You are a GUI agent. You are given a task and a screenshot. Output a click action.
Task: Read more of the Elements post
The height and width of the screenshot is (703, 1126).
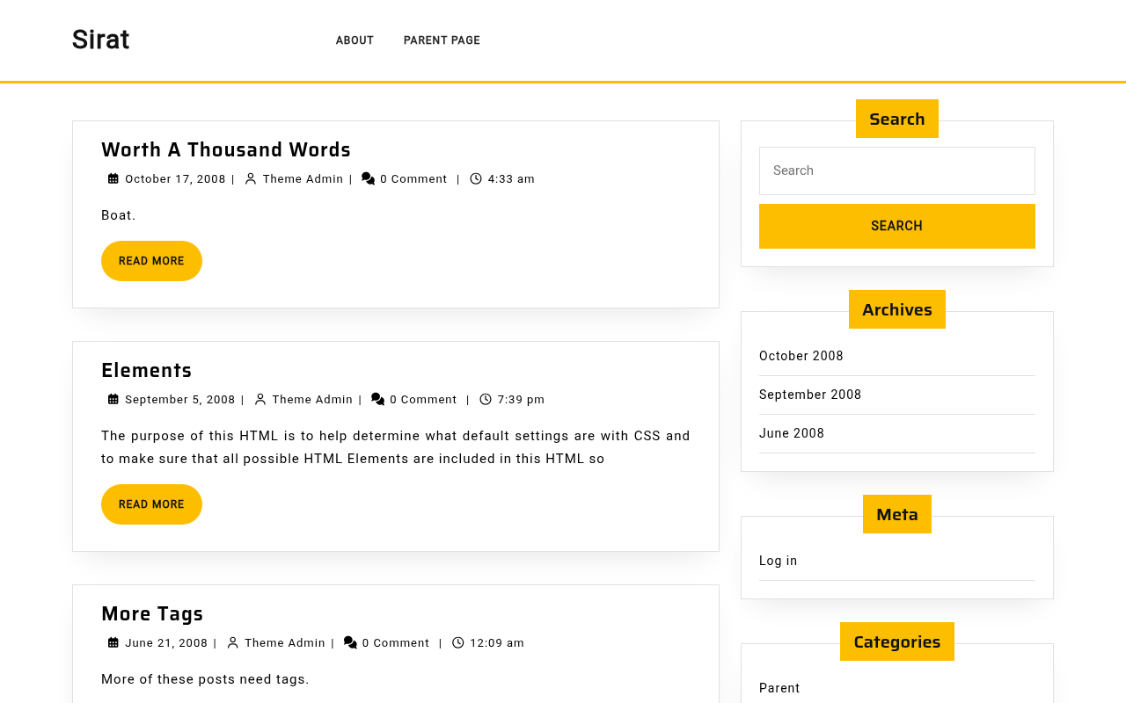151,504
